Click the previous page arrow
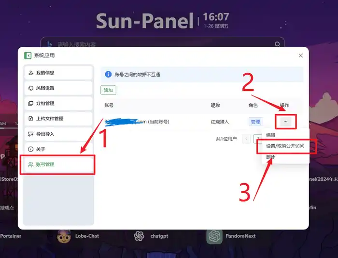Image resolution: width=338 pixels, height=258 pixels. 246,139
